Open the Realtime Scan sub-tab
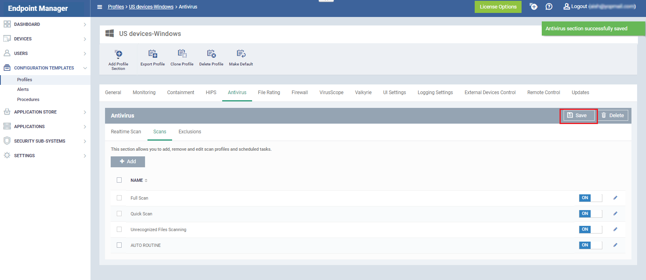 pyautogui.click(x=126, y=132)
